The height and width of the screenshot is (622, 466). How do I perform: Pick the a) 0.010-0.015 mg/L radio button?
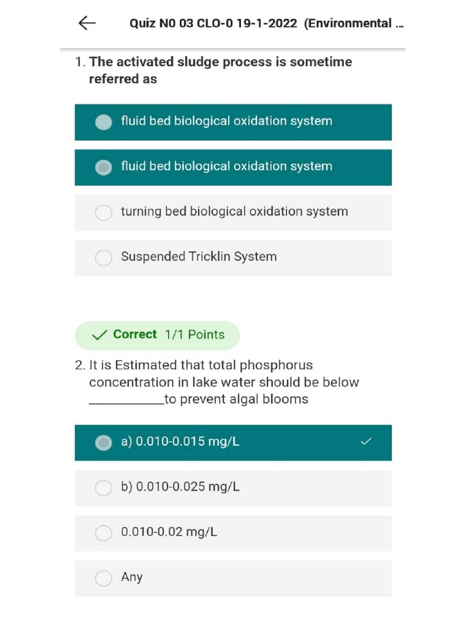(x=104, y=443)
